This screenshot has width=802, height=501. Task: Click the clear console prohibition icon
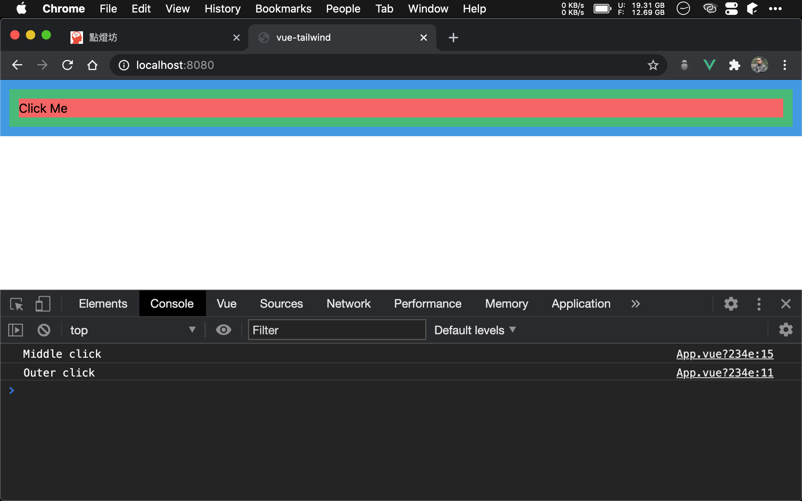pos(44,330)
